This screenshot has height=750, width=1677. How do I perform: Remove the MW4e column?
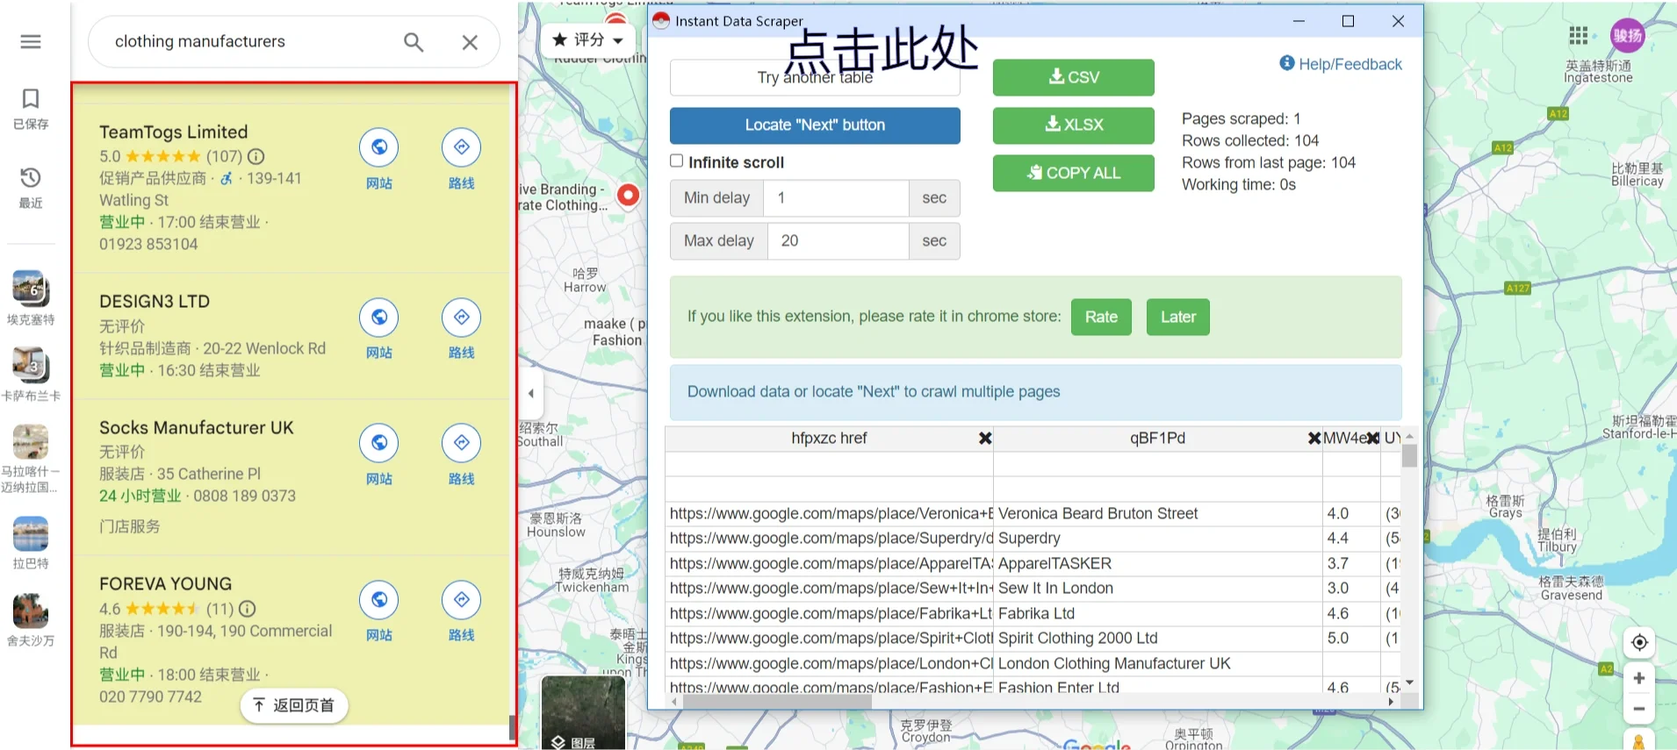(1372, 438)
